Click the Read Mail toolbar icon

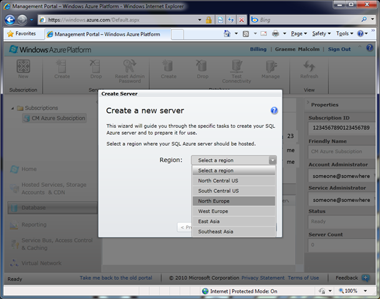pyautogui.click(x=264, y=34)
